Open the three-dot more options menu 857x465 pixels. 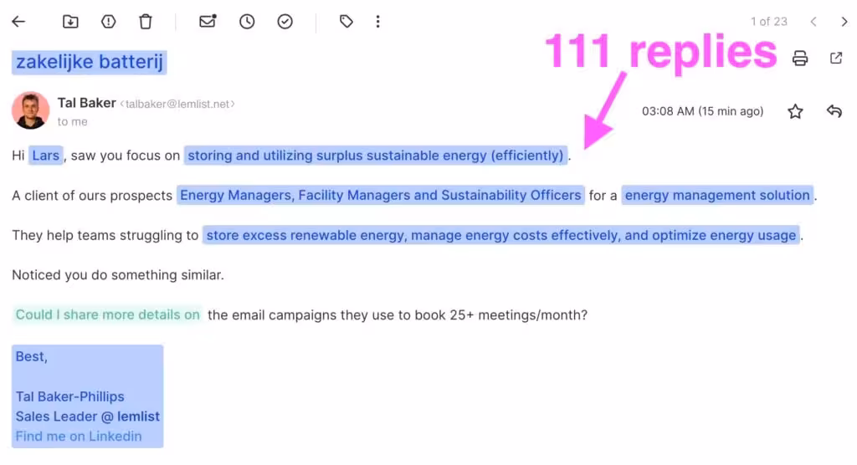pos(378,22)
